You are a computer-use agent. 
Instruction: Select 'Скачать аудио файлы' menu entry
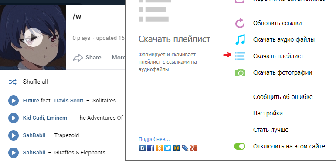(284, 39)
